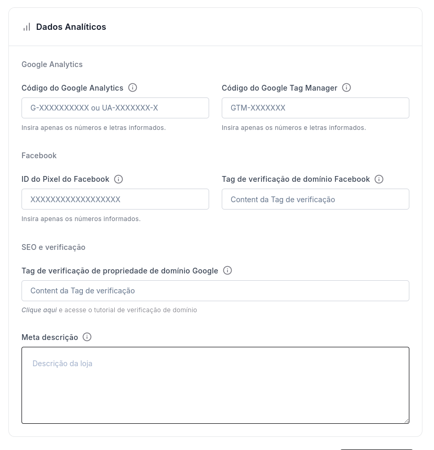Open info tooltip for Google Tag Manager code

tap(346, 87)
